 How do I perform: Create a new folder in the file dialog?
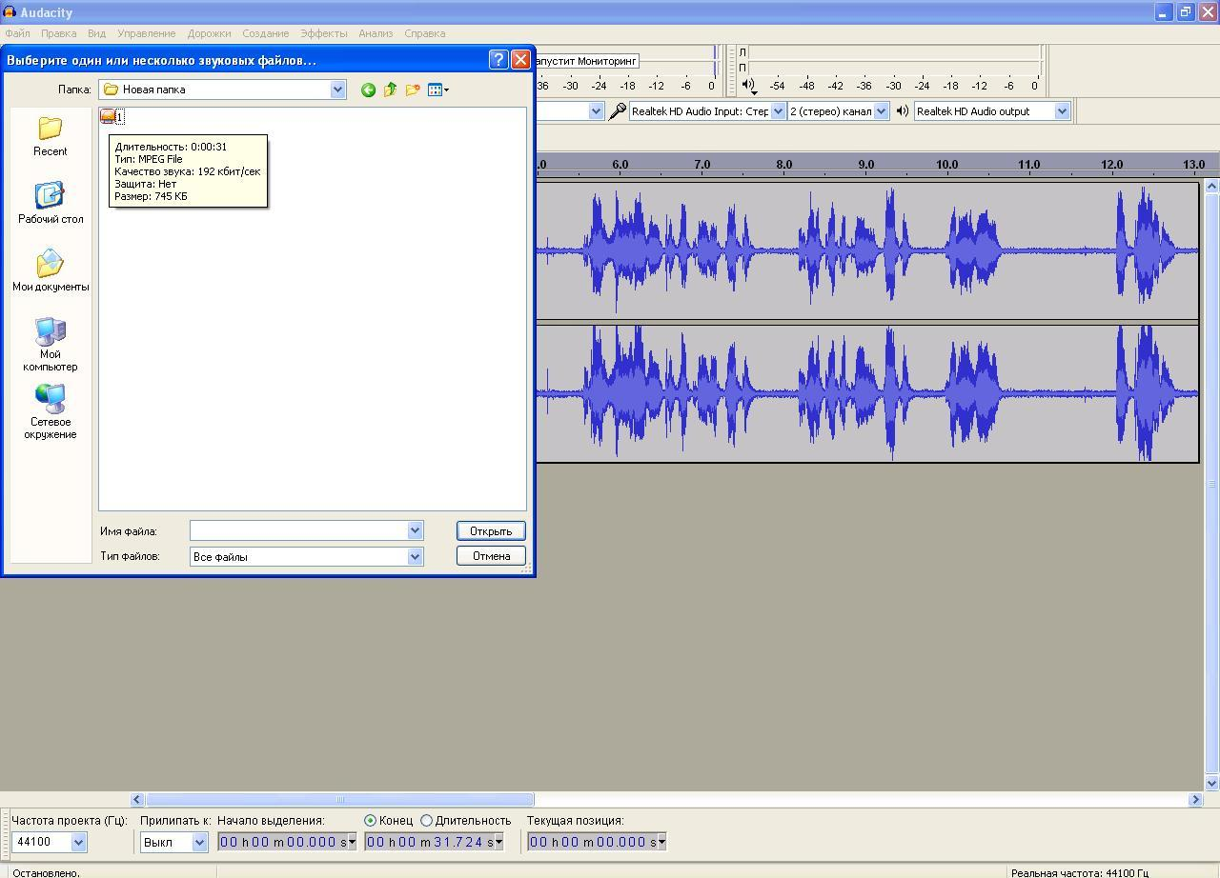coord(413,90)
